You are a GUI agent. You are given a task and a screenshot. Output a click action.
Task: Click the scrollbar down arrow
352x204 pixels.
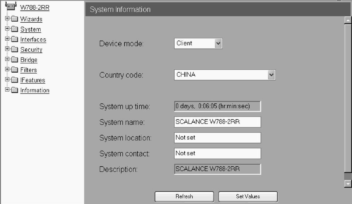[348, 184]
